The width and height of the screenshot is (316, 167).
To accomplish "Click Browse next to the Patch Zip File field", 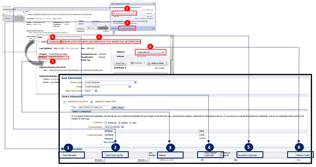I will click(142, 160).
